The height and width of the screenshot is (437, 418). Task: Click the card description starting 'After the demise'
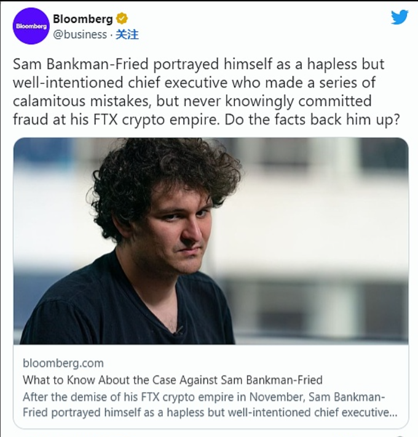tap(209, 404)
